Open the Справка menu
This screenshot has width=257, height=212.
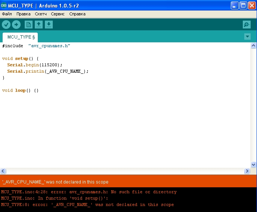77,14
